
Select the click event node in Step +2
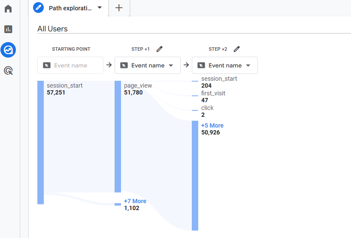coord(207,108)
